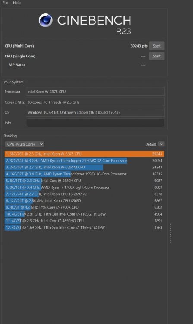Image resolution: width=193 pixels, height=324 pixels.
Task: Start the CPU Multi Core test
Action: tap(157, 46)
